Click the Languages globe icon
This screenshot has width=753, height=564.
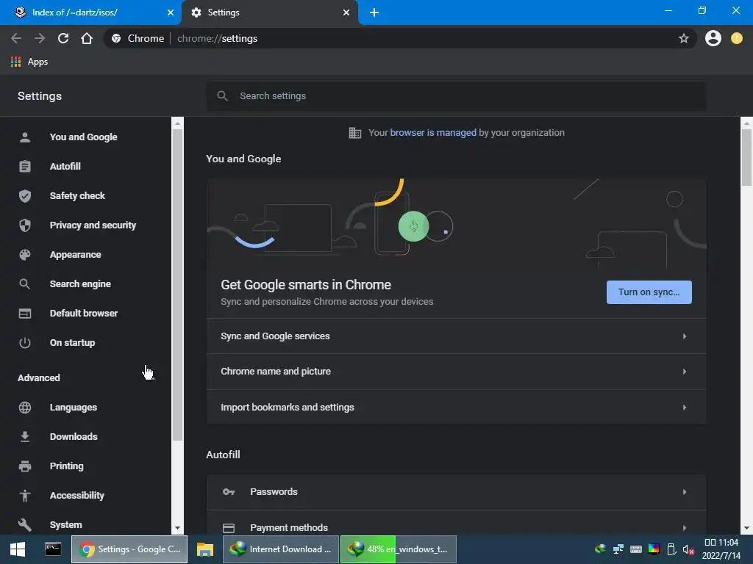coord(25,407)
